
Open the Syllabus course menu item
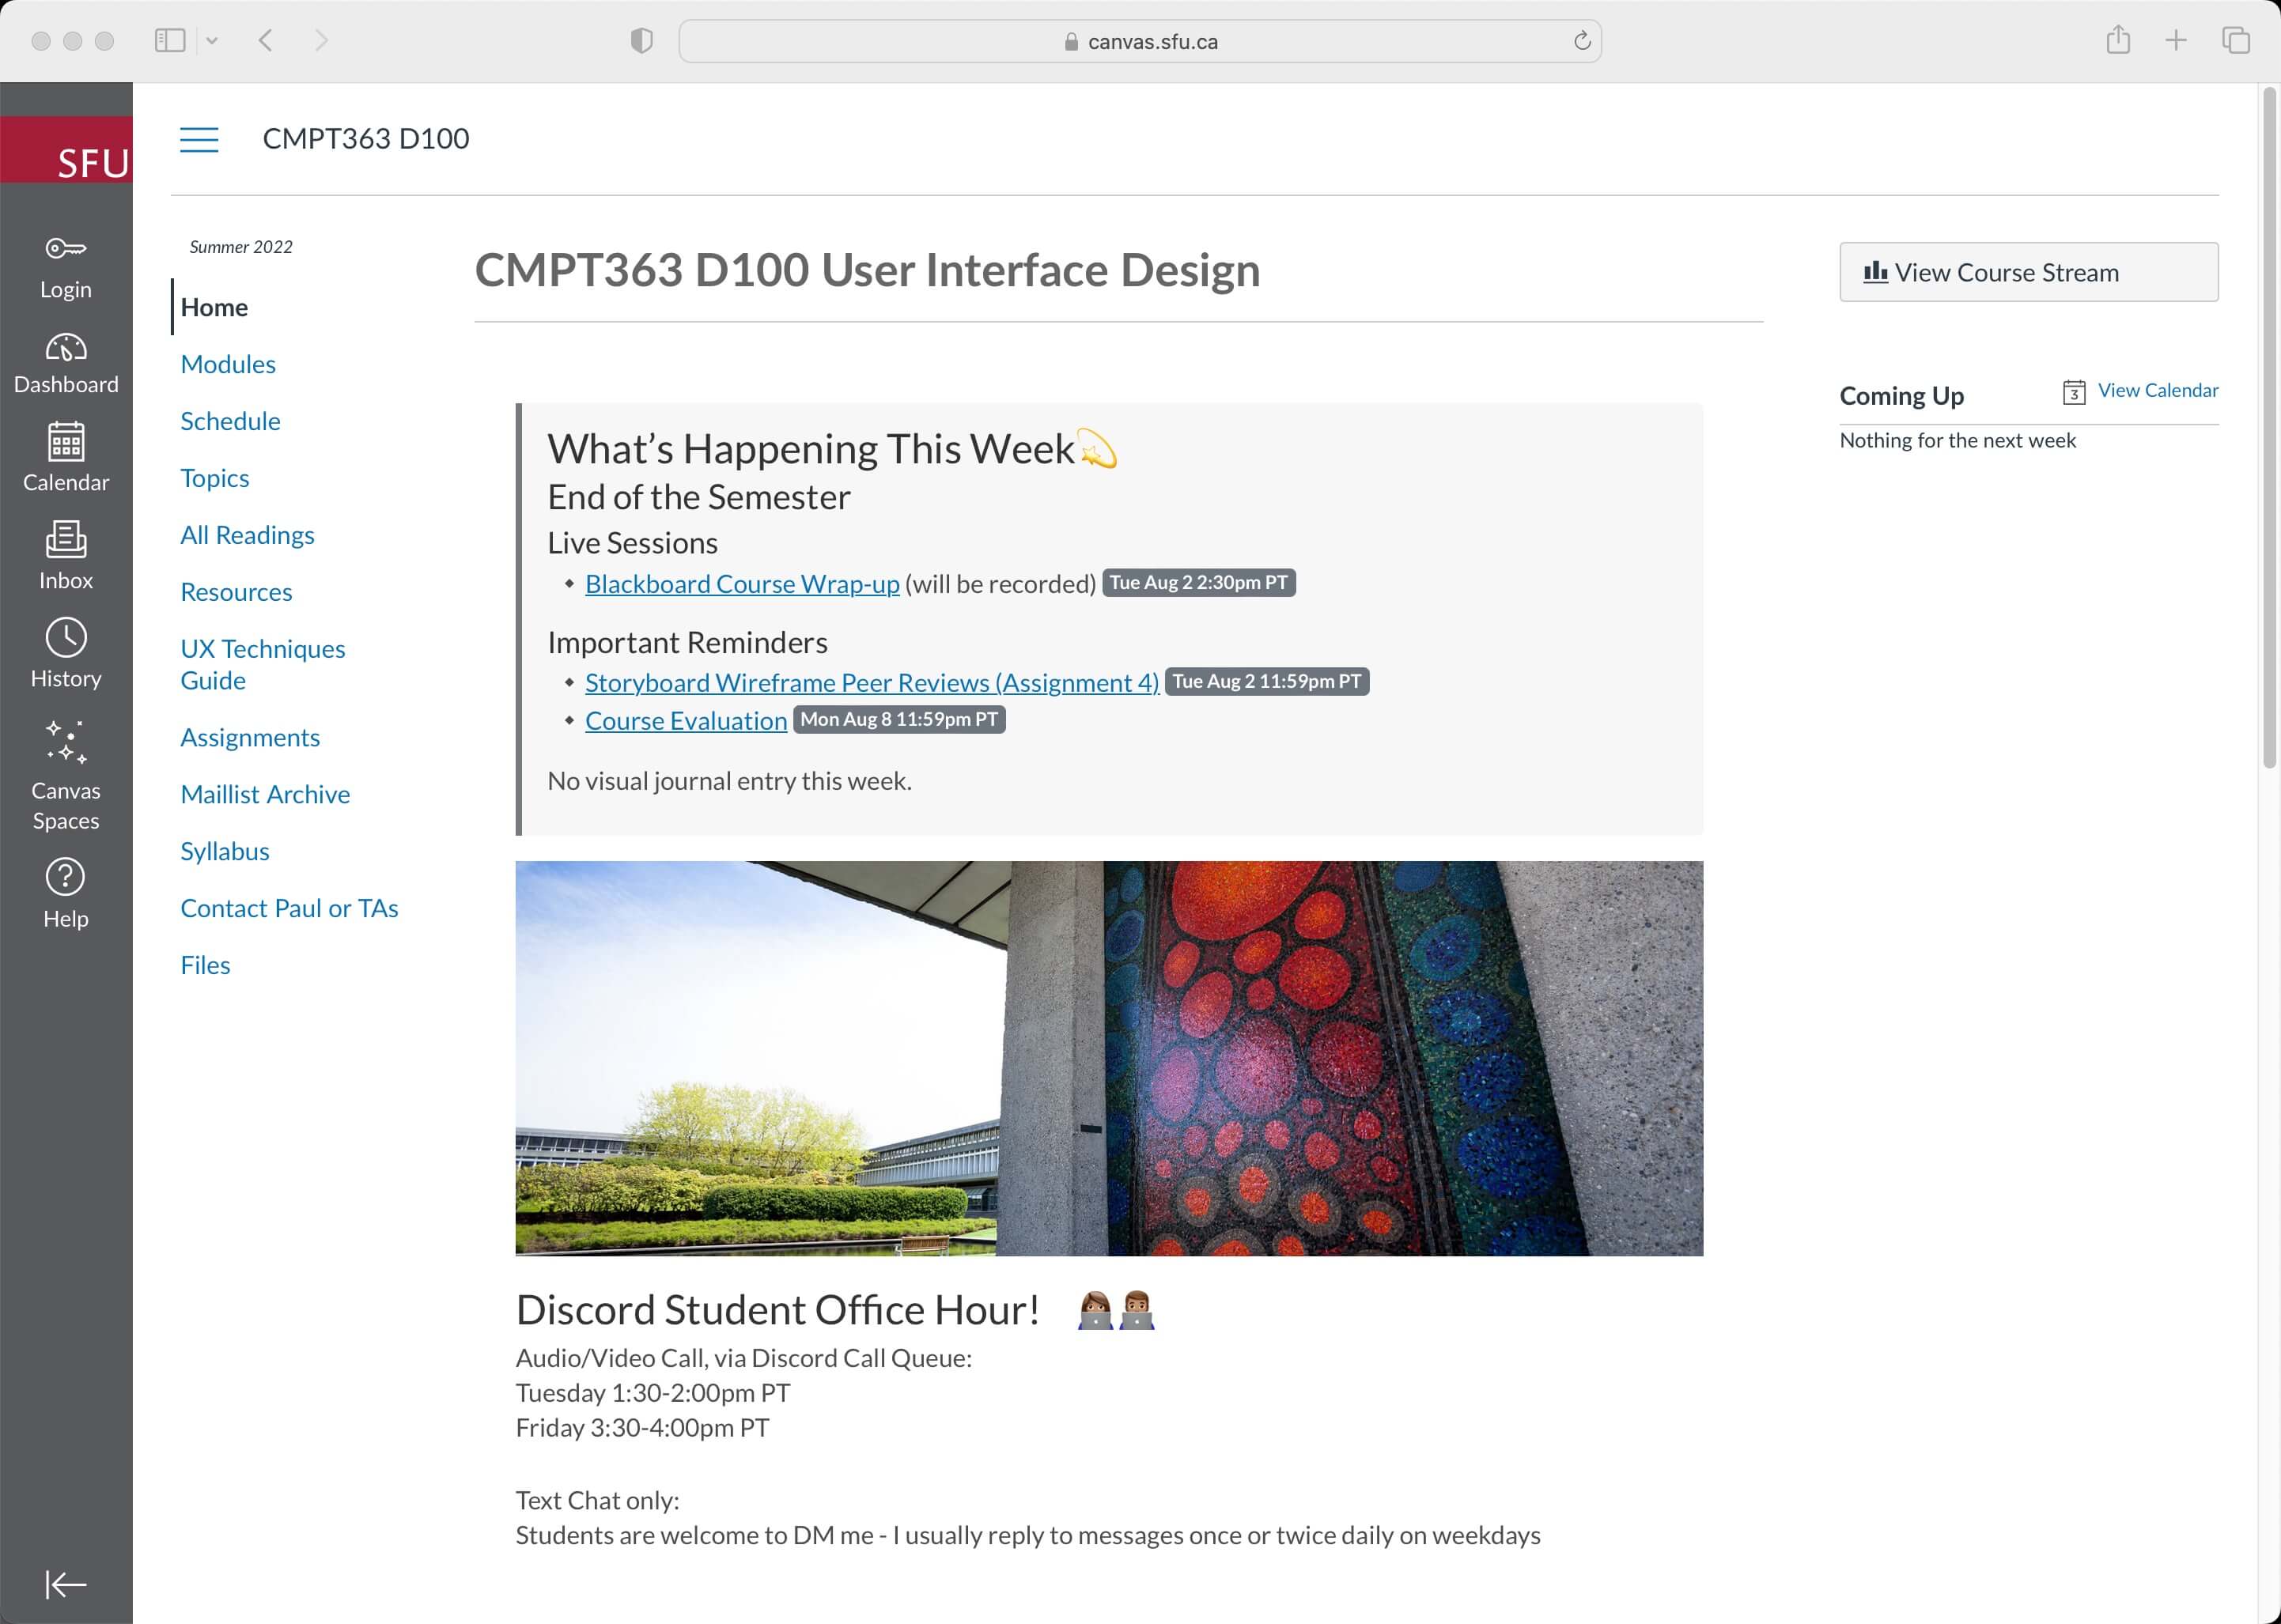coord(225,851)
